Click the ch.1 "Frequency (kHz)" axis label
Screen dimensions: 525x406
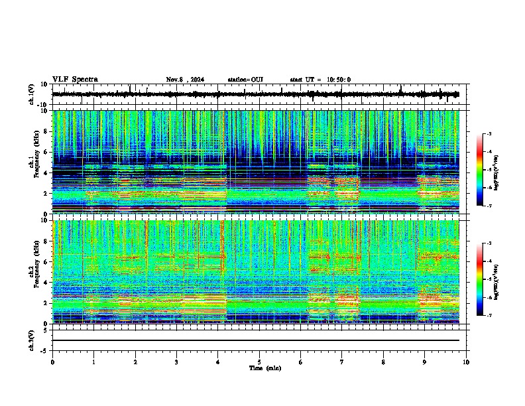click(x=36, y=154)
